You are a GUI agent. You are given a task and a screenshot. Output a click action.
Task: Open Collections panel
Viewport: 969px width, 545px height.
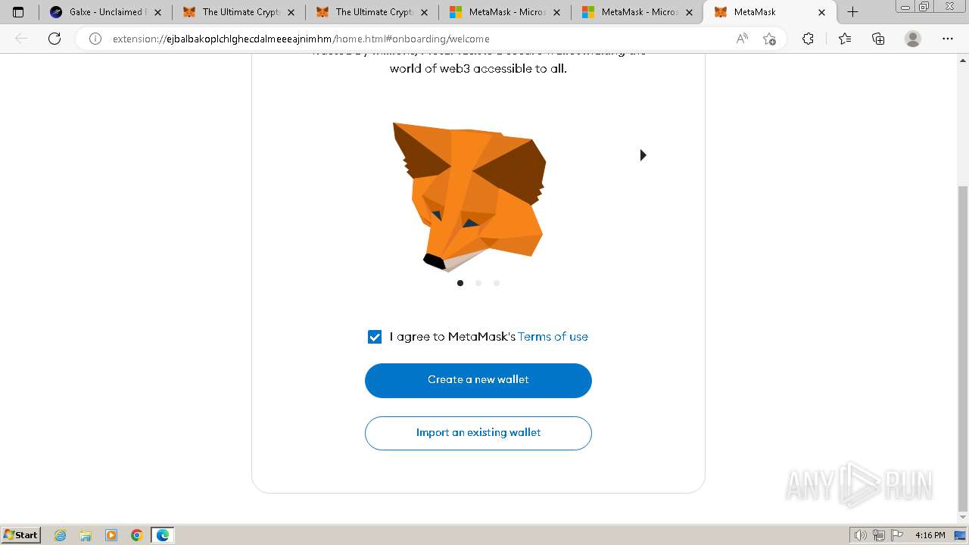878,39
